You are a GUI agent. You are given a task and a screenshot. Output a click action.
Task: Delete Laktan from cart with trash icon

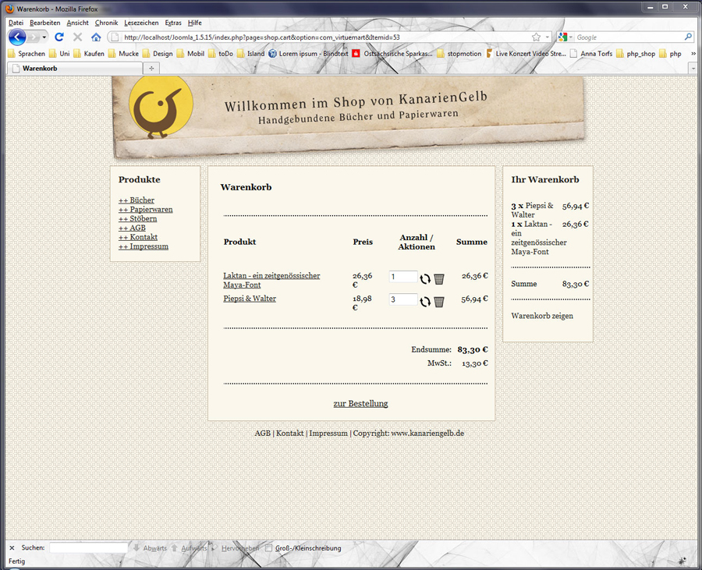(x=439, y=279)
